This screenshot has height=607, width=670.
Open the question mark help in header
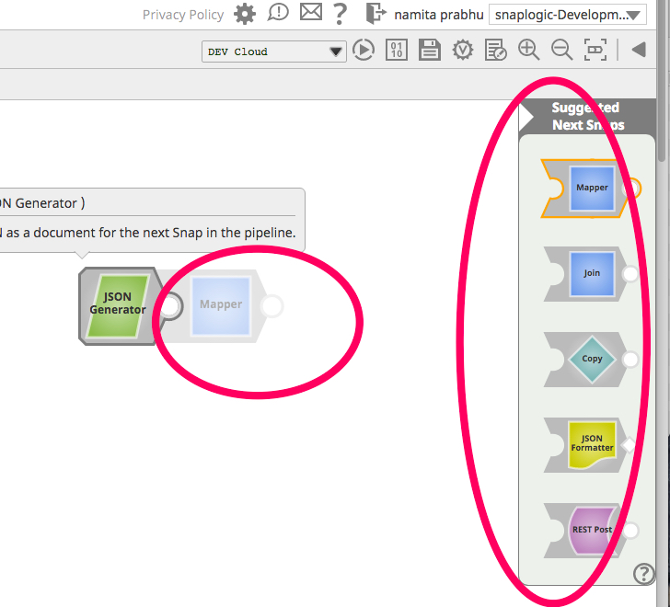tap(341, 14)
